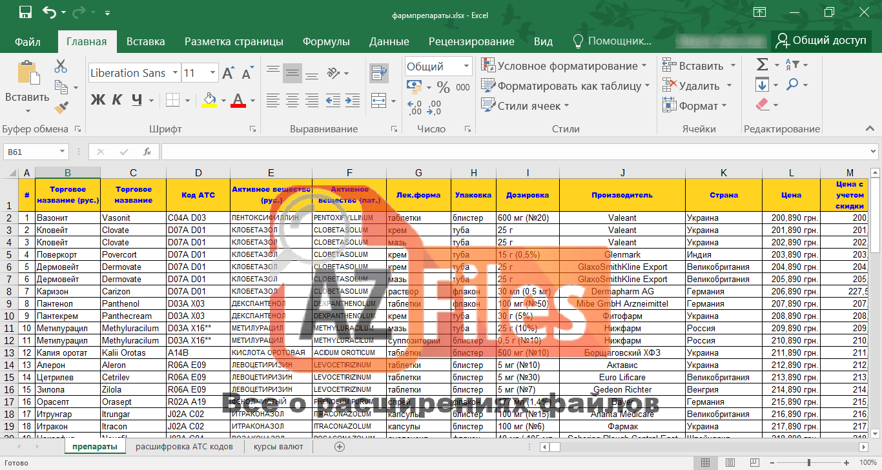Center text horizontally in the cell
882x470 pixels.
point(293,101)
